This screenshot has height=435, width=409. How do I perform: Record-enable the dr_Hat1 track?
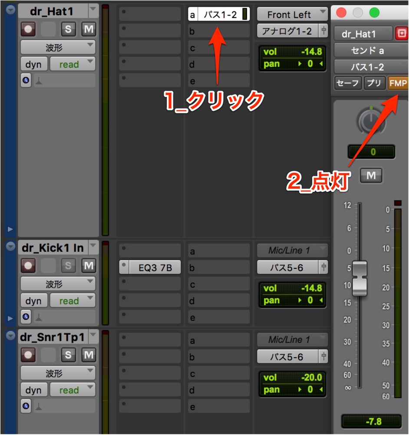pyautogui.click(x=28, y=29)
